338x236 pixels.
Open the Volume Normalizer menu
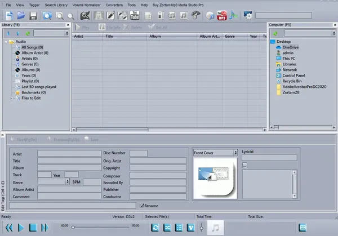86,5
